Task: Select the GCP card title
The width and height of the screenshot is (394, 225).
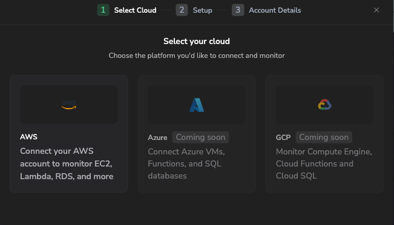Action: pos(283,138)
